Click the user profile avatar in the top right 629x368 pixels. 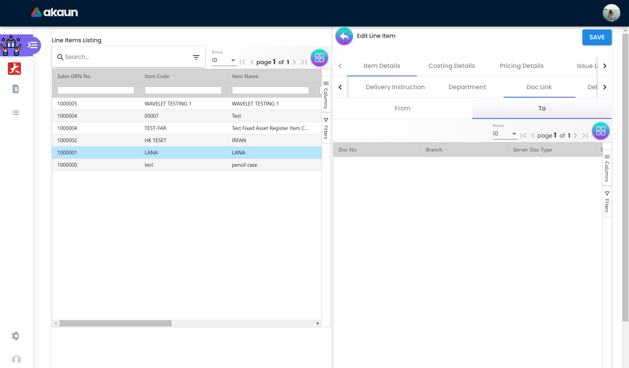(611, 13)
